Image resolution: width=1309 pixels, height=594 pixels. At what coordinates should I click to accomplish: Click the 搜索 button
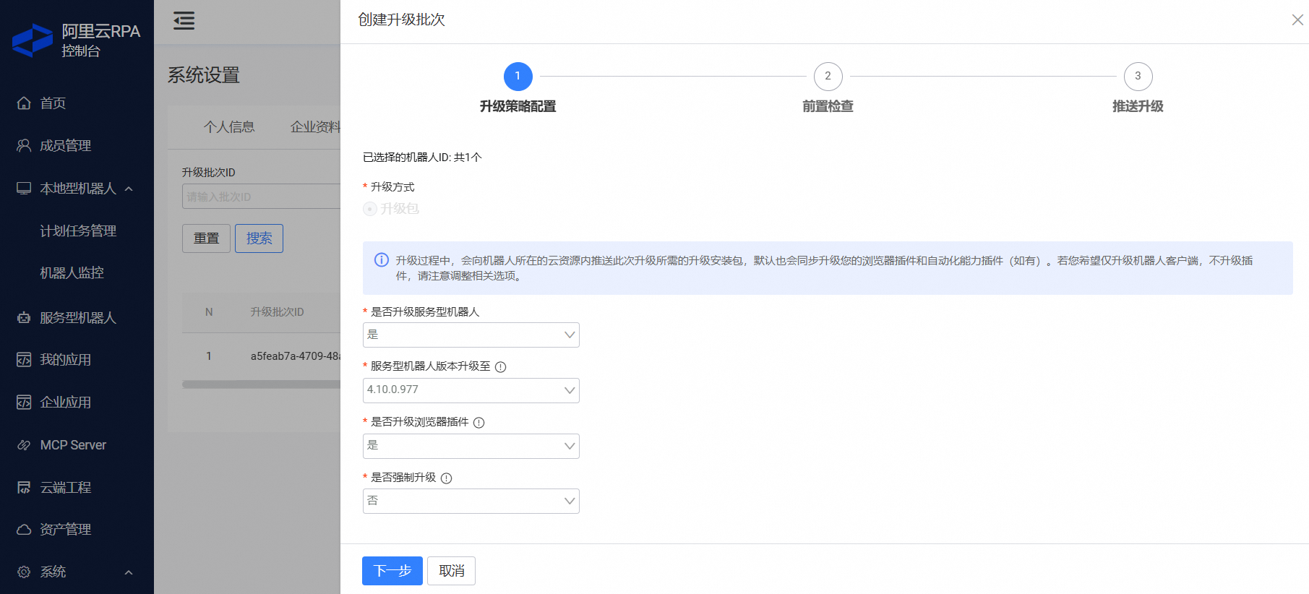(259, 238)
